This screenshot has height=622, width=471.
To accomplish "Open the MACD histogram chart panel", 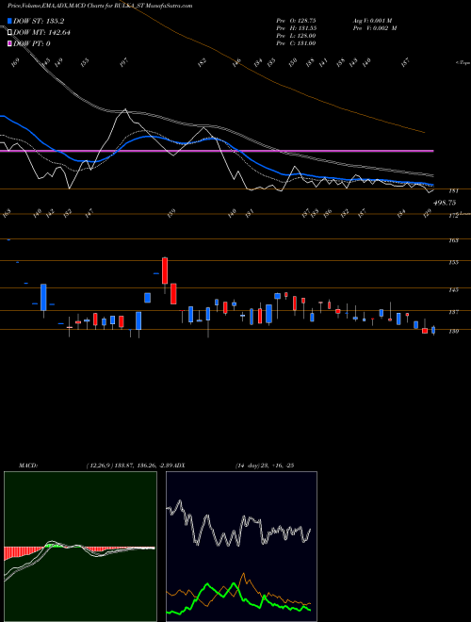I will click(x=80, y=547).
